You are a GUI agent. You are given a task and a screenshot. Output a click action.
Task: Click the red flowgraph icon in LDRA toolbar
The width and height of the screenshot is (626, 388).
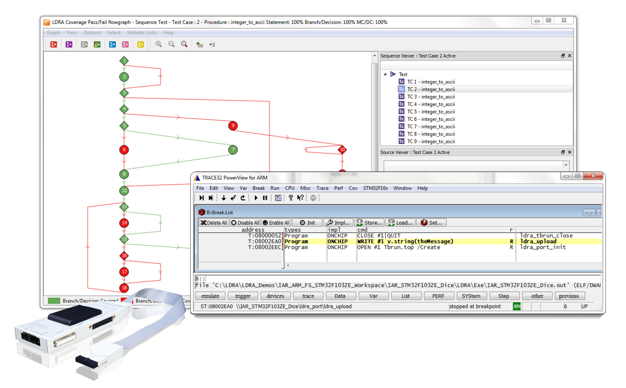coord(54,44)
